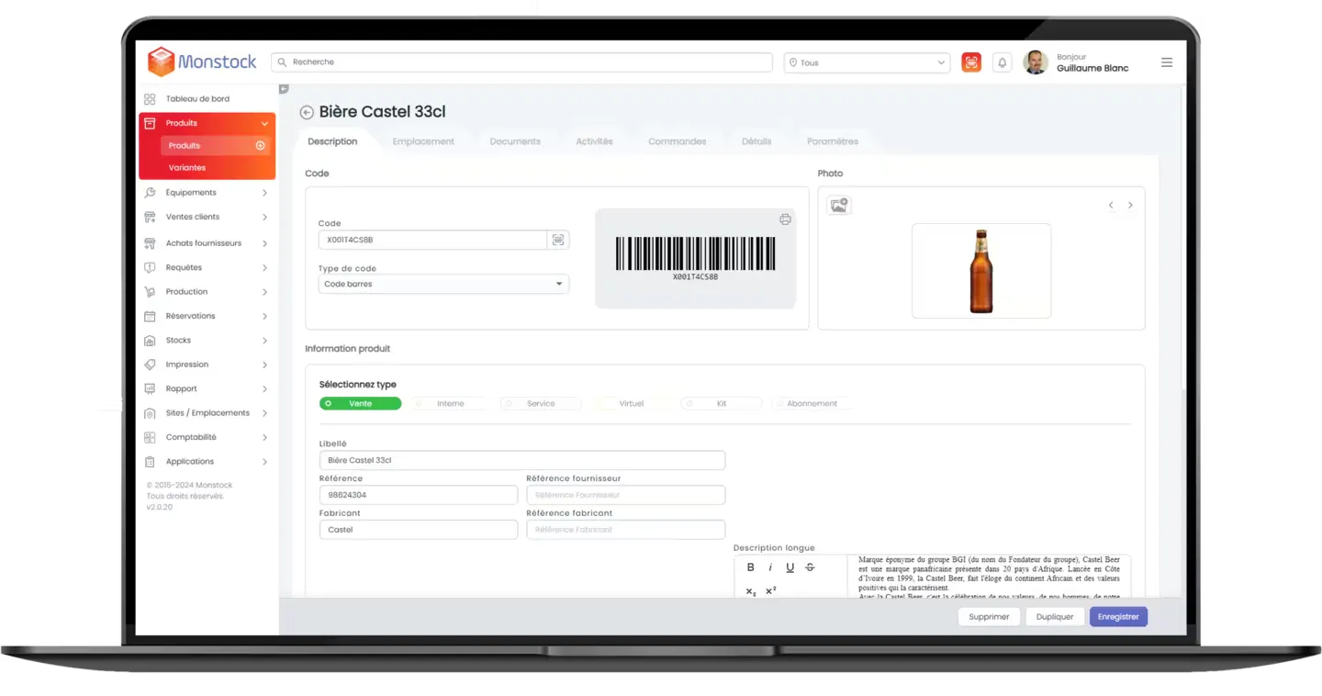Print the barcode using the printer icon
This screenshot has height=696, width=1322.
click(x=785, y=219)
